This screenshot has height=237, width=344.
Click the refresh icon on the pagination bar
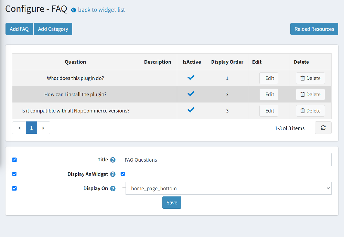323,128
